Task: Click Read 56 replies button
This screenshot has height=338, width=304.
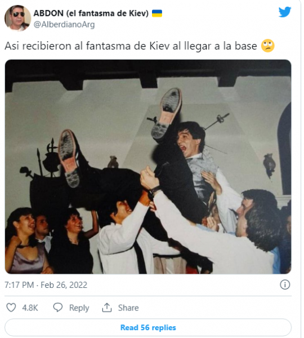Action: pyautogui.click(x=148, y=327)
